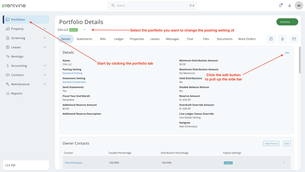Click the Leases clipboard icon

pyautogui.click(x=8, y=47)
